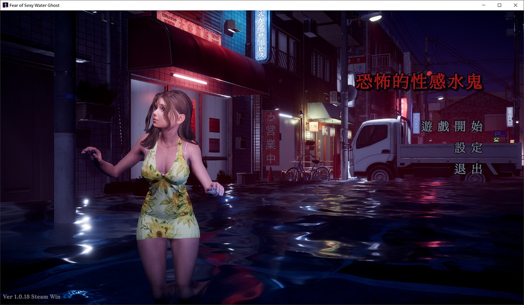Click the blue P parking sign

click(x=498, y=134)
